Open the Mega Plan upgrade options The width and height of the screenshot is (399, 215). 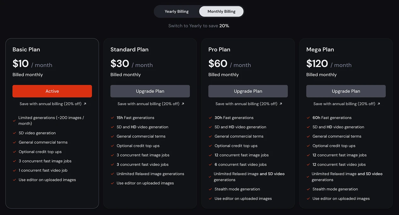pos(346,91)
